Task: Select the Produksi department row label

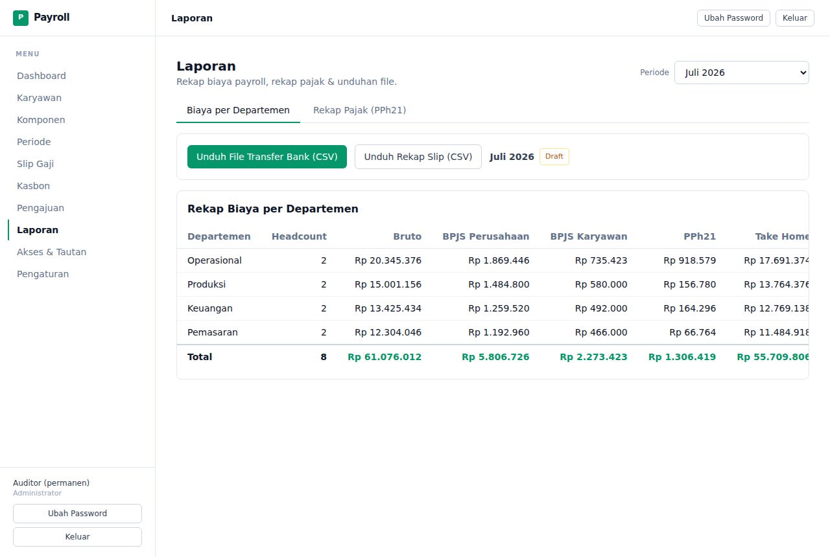Action: (207, 284)
